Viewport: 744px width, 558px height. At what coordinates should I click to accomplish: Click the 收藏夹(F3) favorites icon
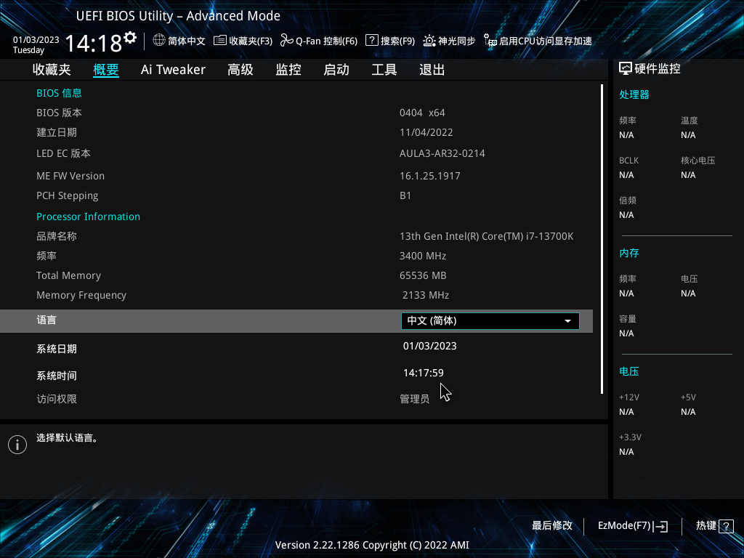220,41
